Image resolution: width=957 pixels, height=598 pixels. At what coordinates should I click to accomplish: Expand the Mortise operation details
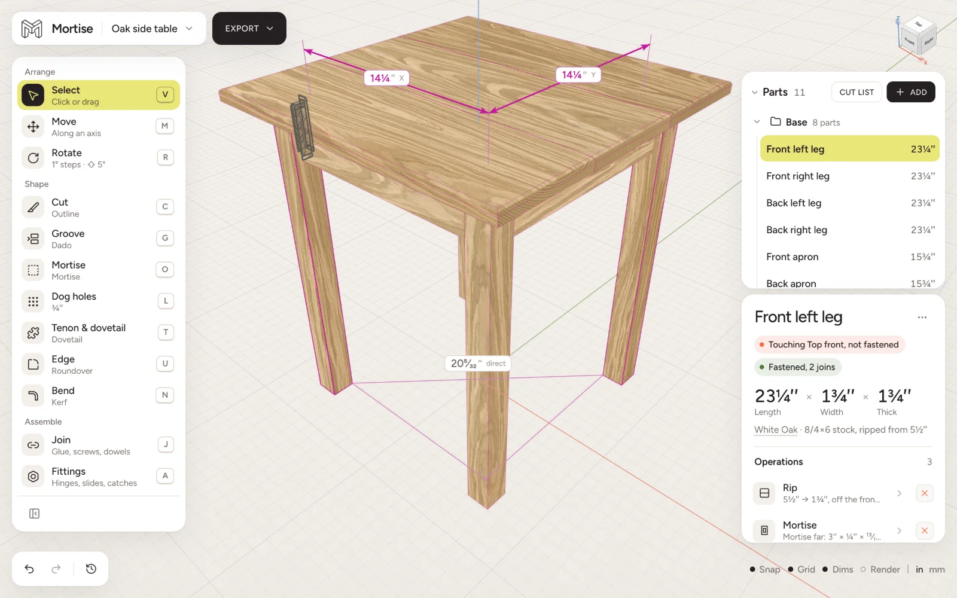(x=899, y=530)
